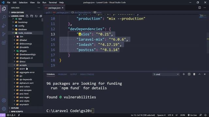Collapse all folders in explorer

pos(40,16)
